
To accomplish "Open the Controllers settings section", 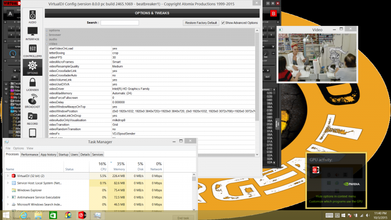I will (32, 51).
